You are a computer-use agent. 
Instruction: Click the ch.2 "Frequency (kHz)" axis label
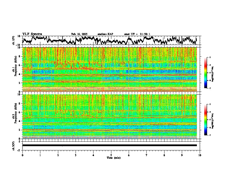coord(16,113)
